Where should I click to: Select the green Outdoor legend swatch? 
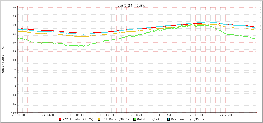tap(135, 119)
